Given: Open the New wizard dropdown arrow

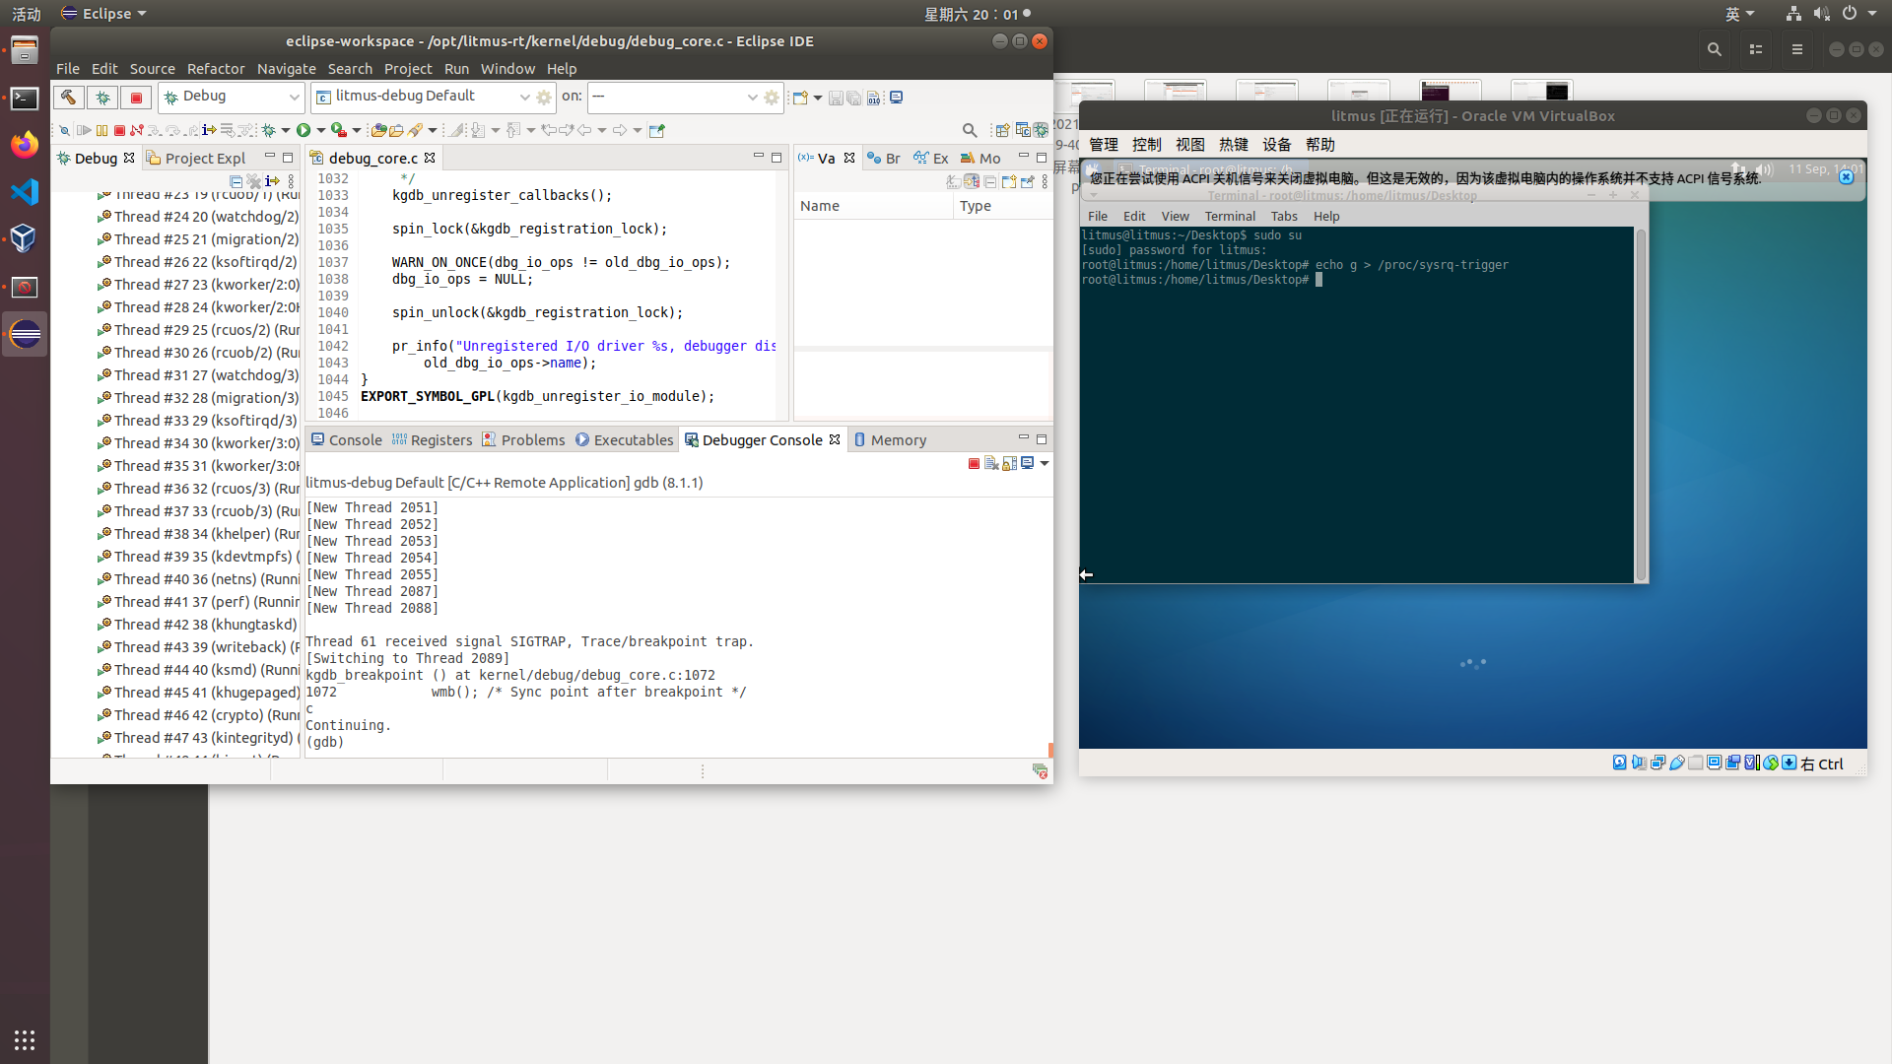Looking at the screenshot, I should 818,98.
